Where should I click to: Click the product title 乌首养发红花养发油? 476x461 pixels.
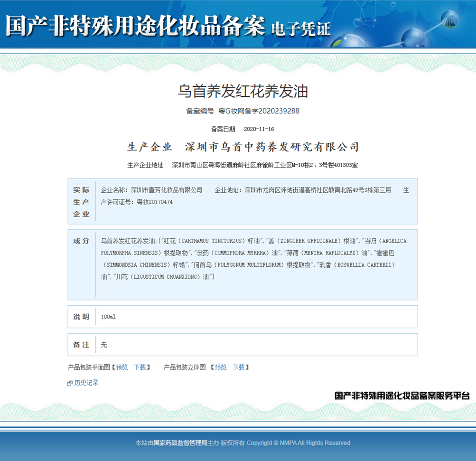[243, 91]
